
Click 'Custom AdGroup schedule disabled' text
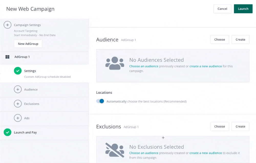[x=47, y=77]
